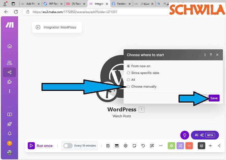
Task: Click the purple Tools icon
Action: tap(180, 146)
